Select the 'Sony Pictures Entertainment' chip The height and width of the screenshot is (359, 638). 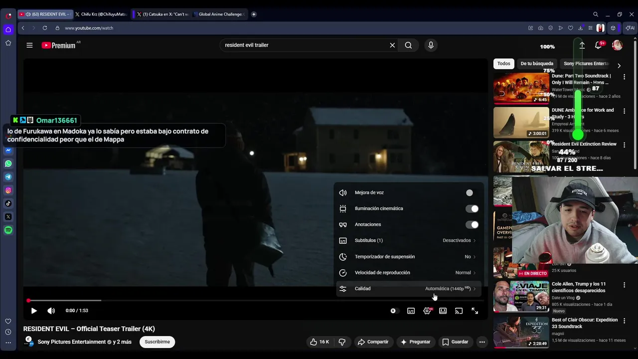586,63
